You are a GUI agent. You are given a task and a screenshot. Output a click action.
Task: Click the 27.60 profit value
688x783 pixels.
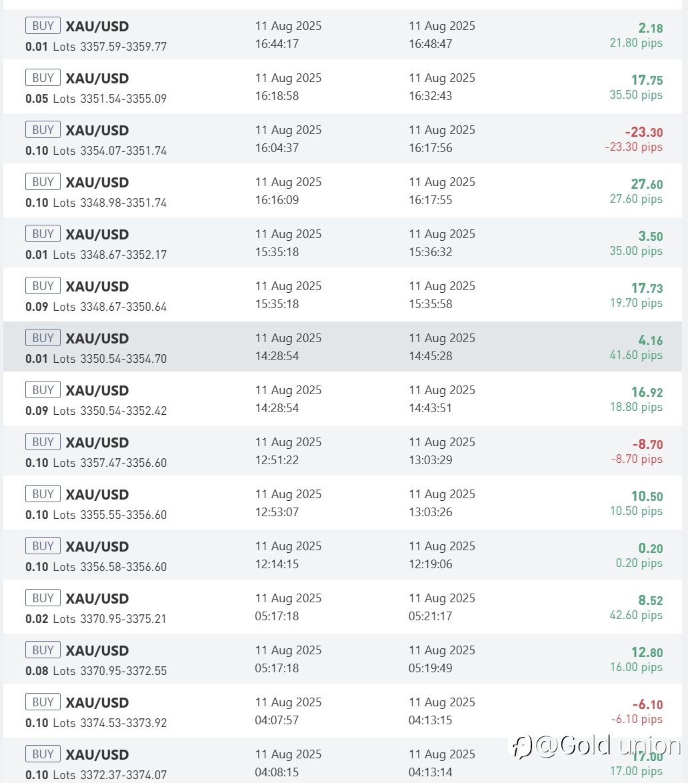[x=647, y=184]
